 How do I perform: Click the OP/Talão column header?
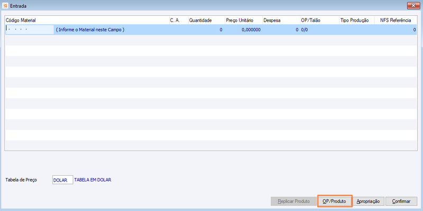(320, 20)
